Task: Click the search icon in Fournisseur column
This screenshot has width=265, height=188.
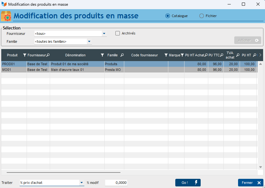Action: pyautogui.click(x=48, y=55)
